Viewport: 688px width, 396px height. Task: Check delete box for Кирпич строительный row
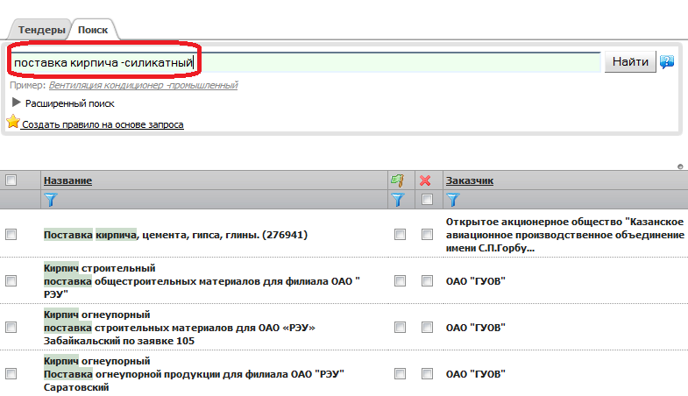[x=427, y=281]
